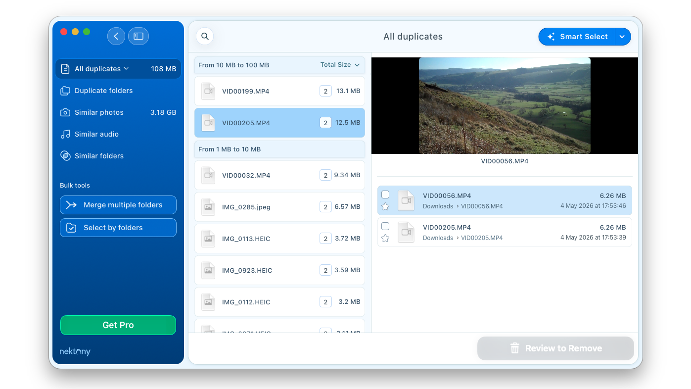691x389 pixels.
Task: Select the Similar audio sidebar item
Action: click(x=118, y=134)
